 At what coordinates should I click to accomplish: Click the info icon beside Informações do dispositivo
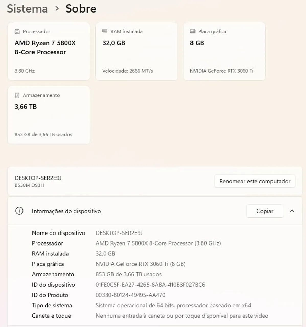[19, 211]
